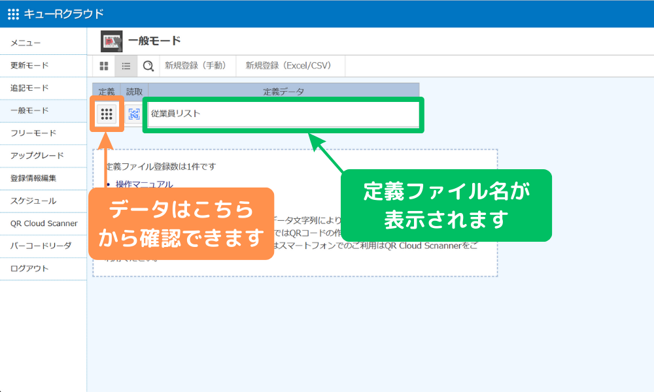Screen dimensions: 654x392
Task: Click the 定義 column header
Action: coord(107,91)
